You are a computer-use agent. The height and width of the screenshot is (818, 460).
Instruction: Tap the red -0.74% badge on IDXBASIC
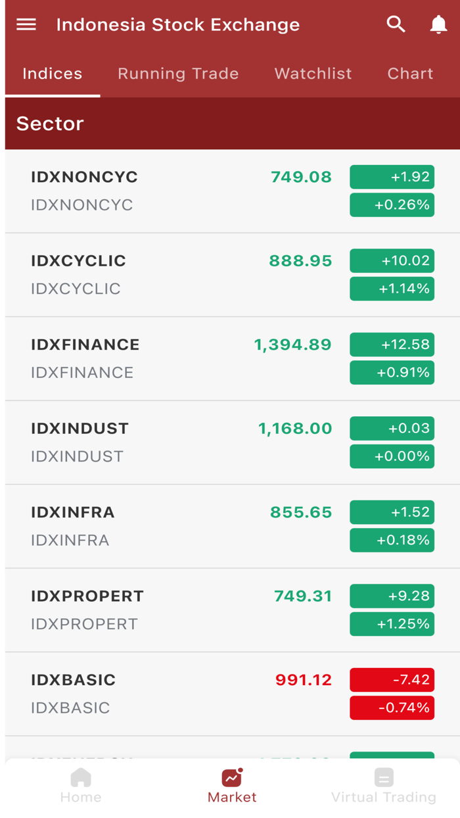392,708
